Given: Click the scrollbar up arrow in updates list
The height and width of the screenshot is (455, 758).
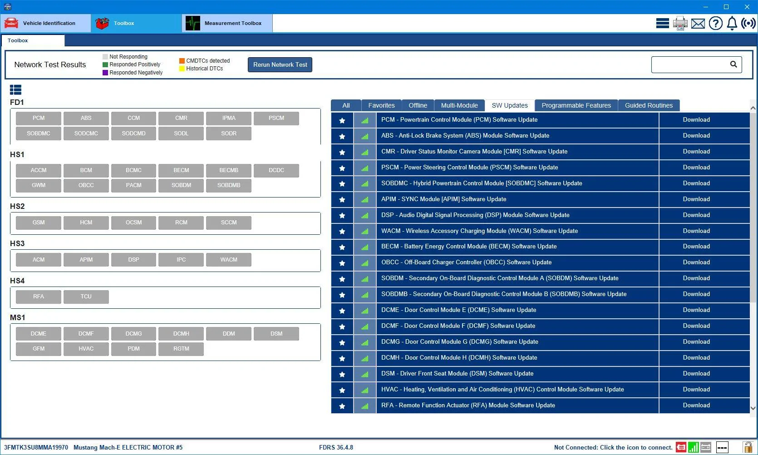Looking at the screenshot, I should coord(753,108).
